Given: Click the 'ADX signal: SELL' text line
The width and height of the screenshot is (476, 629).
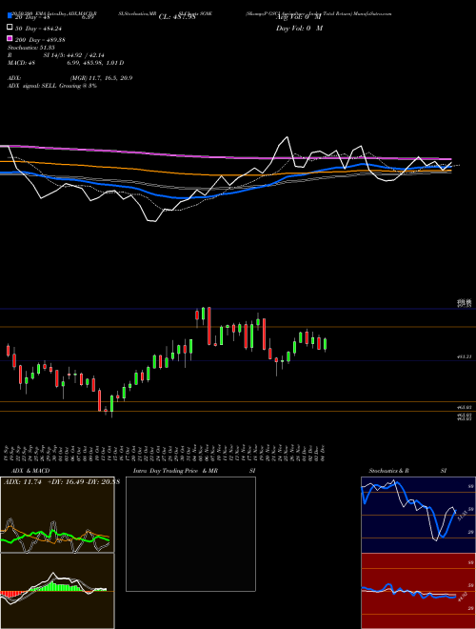Looking at the screenshot, I should pos(52,86).
